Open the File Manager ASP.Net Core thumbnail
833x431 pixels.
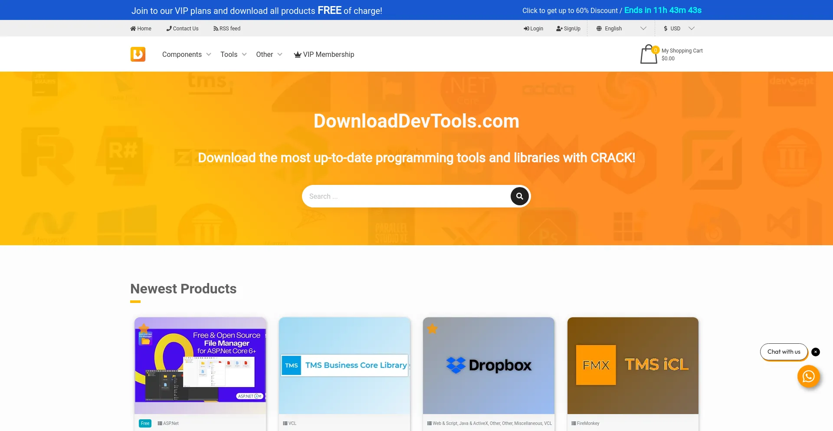200,365
